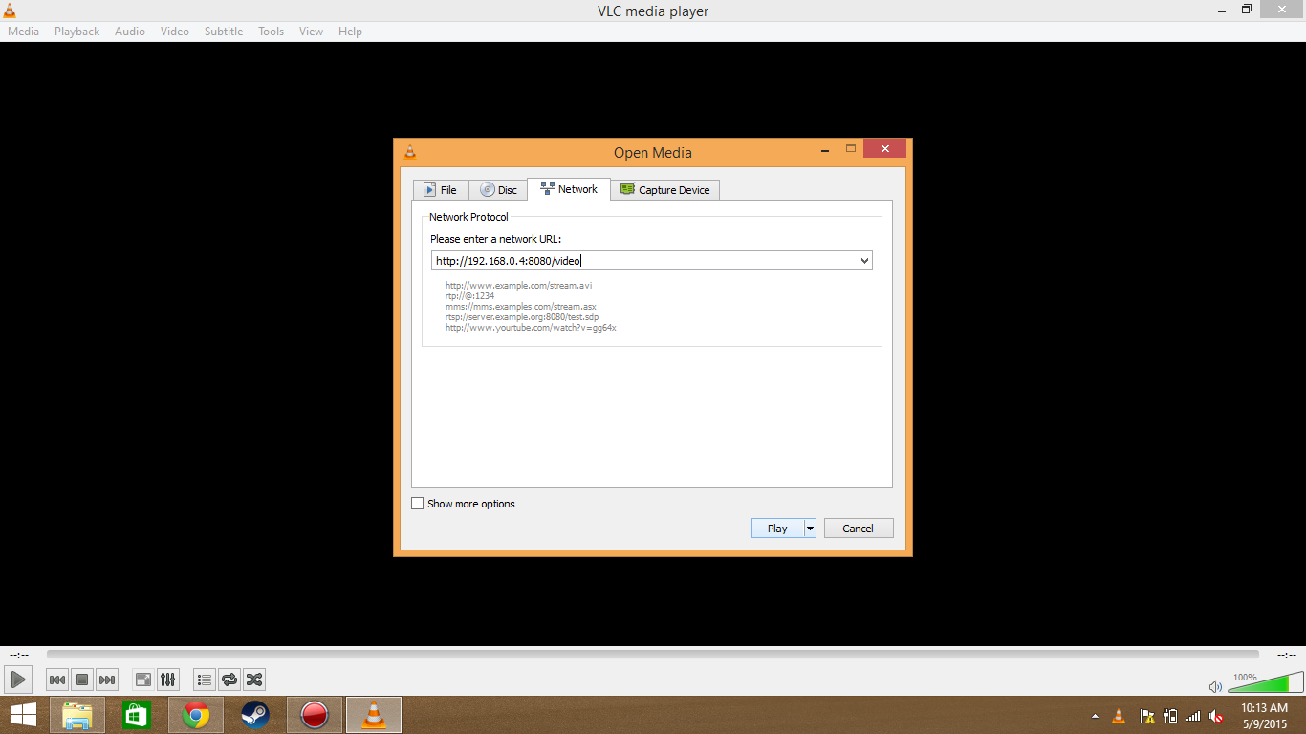Click the remaining time label

[x=1286, y=655]
